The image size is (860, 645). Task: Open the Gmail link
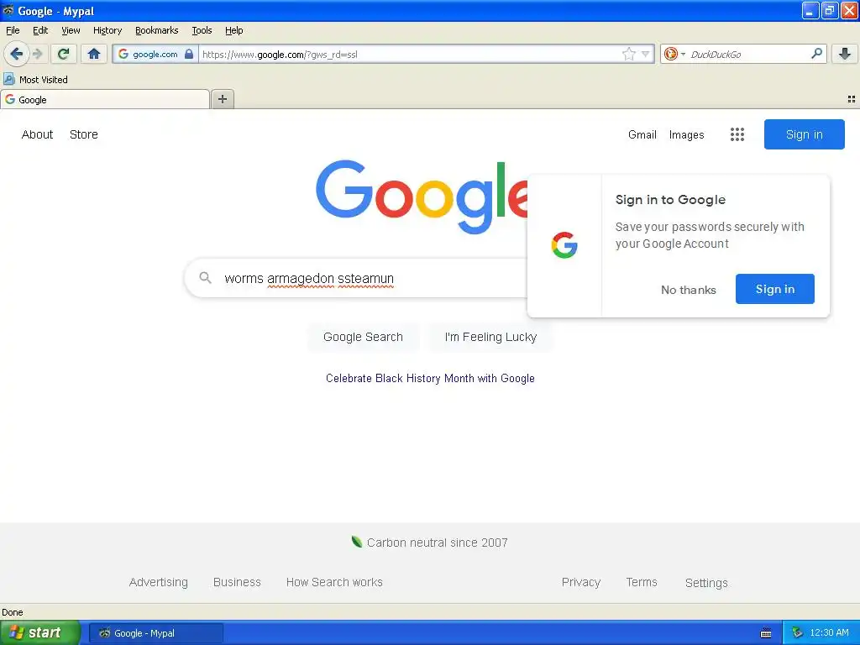point(642,134)
